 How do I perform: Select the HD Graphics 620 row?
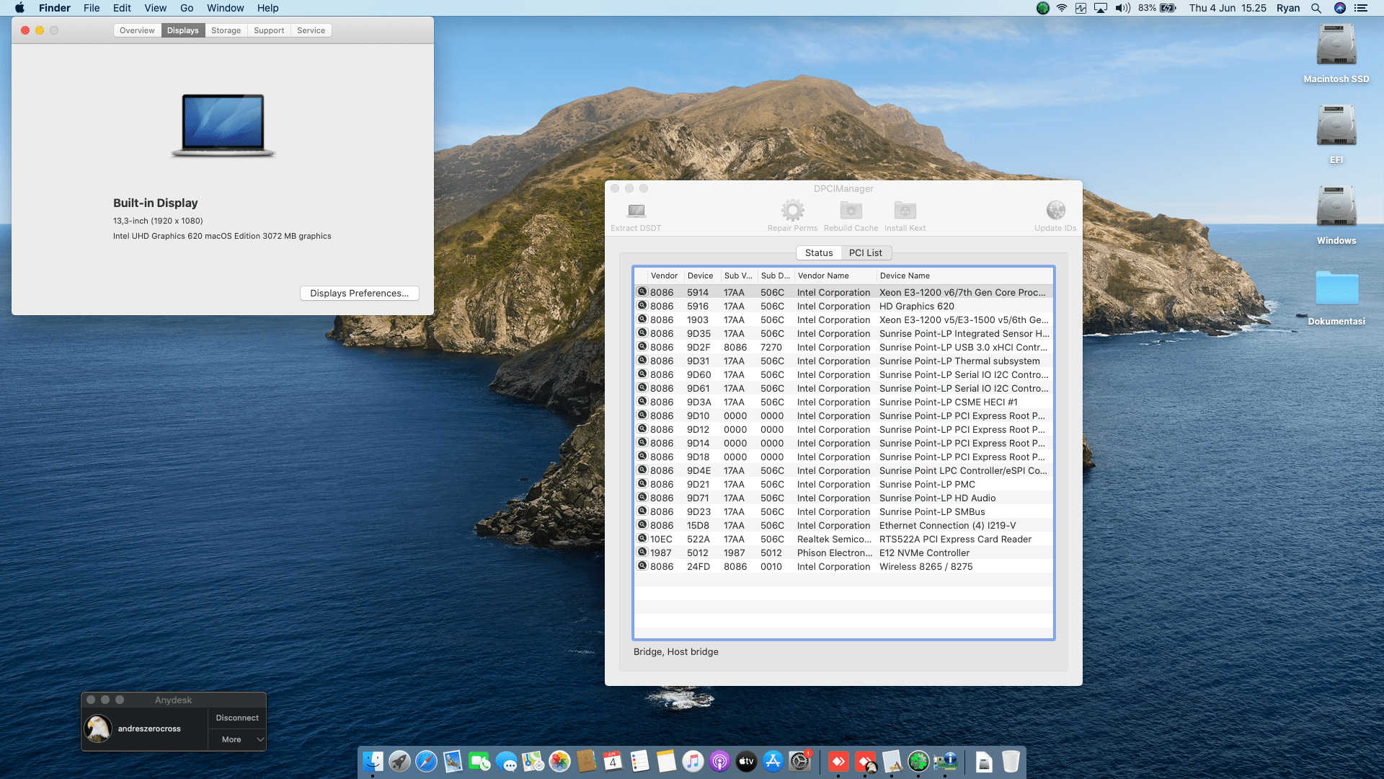click(x=843, y=306)
